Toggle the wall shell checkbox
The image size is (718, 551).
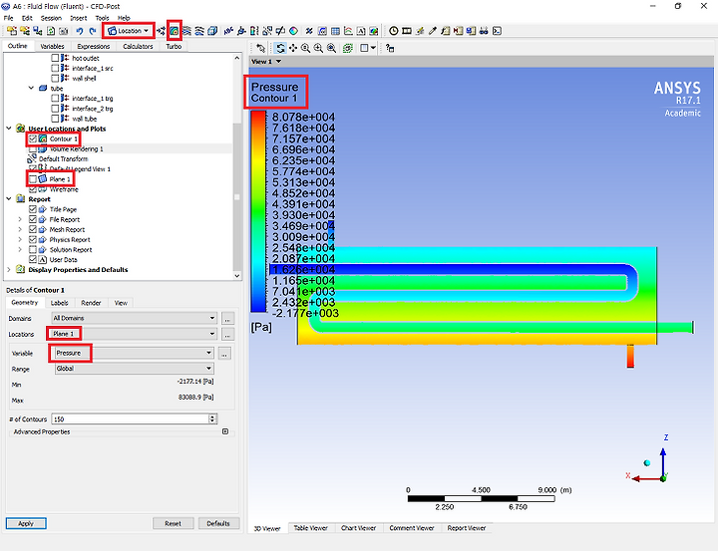point(55,79)
